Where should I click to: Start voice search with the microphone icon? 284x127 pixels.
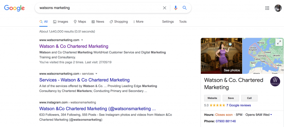(x=175, y=8)
